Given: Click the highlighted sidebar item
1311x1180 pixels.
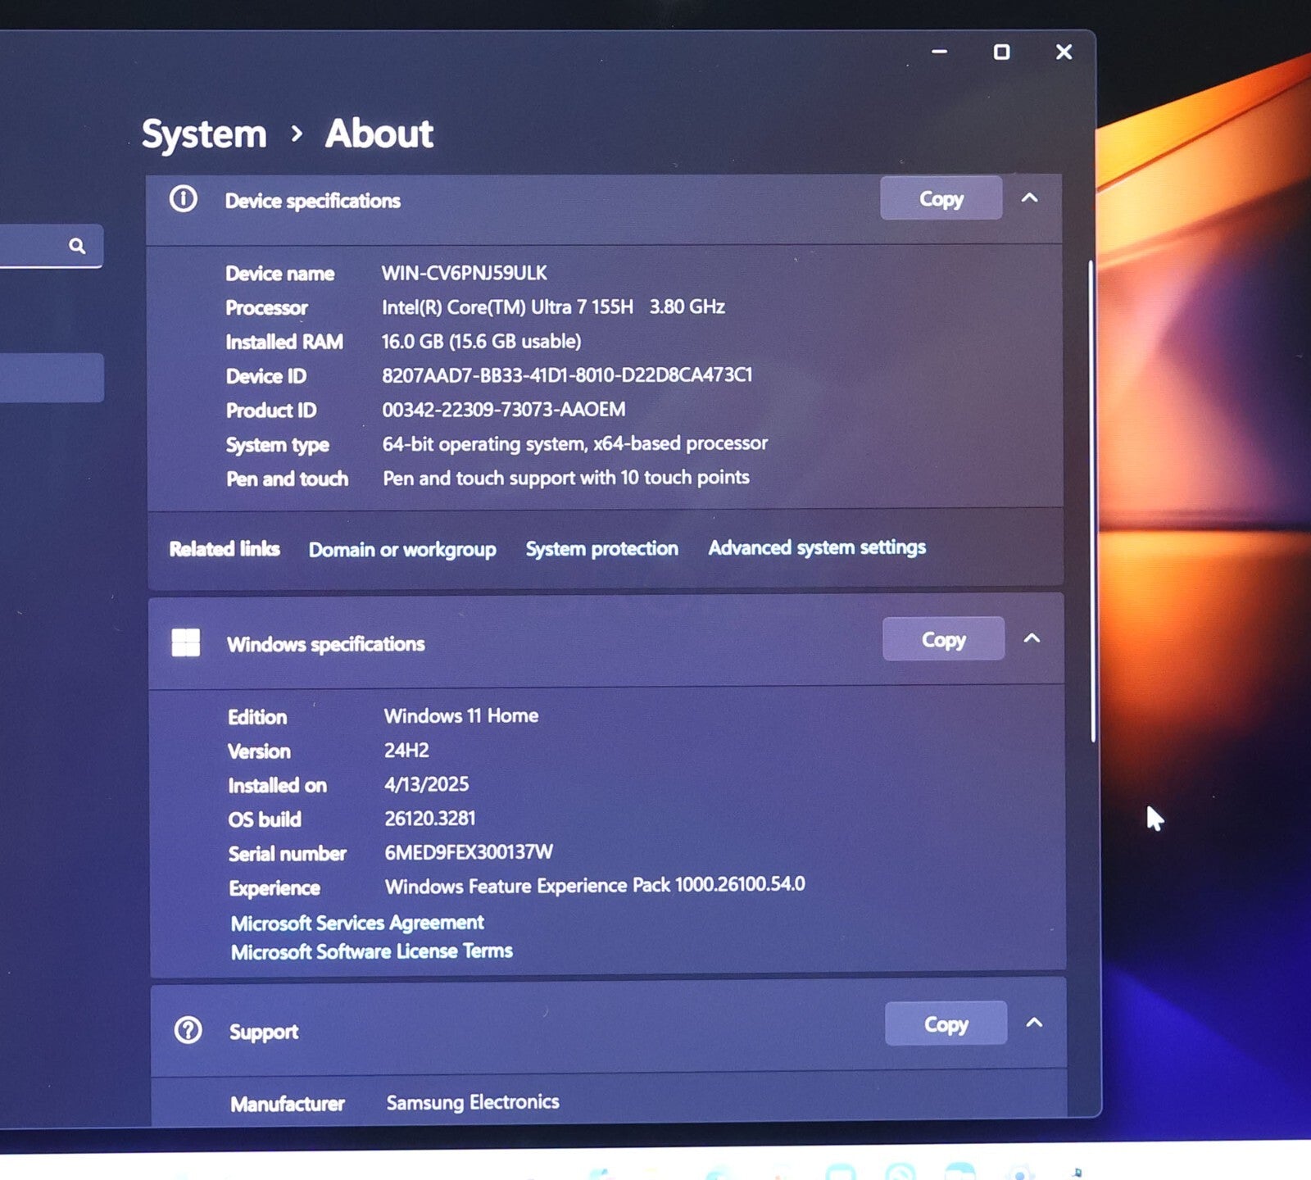Looking at the screenshot, I should [x=51, y=378].
